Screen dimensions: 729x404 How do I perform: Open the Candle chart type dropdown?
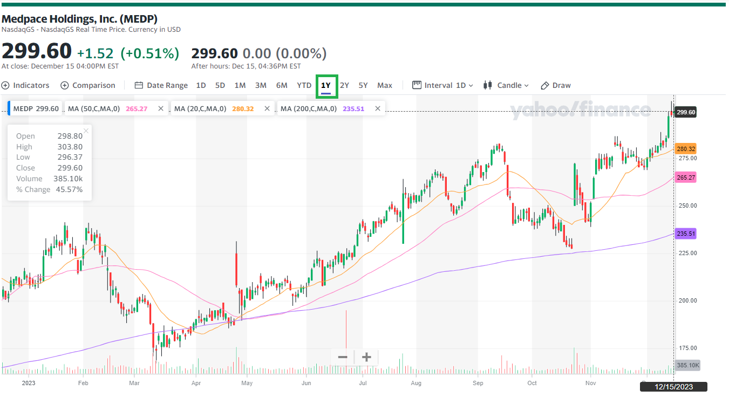tap(506, 85)
